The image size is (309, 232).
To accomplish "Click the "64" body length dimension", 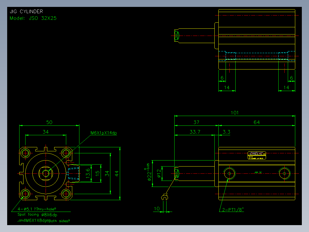I will coord(257,122).
